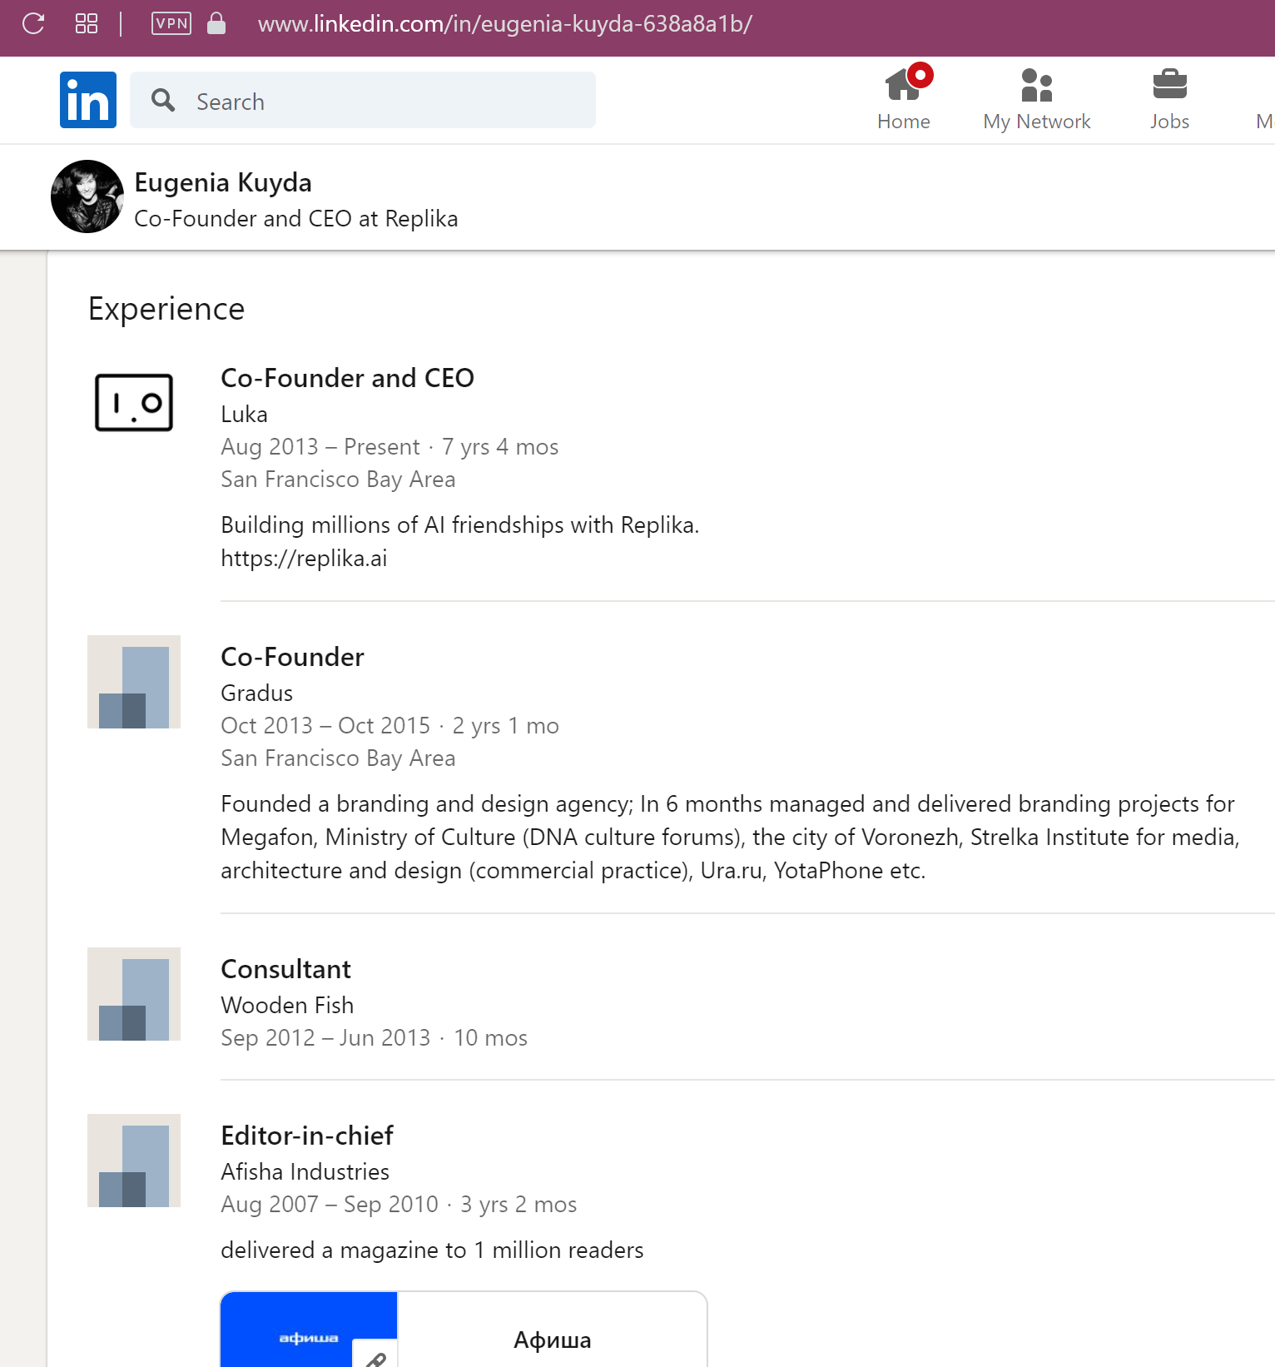Toggle the VPN badge in address bar
This screenshot has width=1275, height=1367.
click(x=171, y=23)
